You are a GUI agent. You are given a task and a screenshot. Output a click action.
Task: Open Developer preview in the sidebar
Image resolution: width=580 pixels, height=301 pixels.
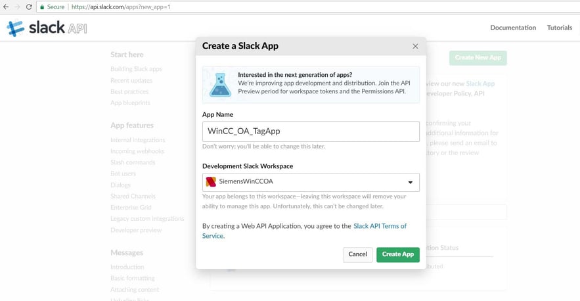click(136, 230)
